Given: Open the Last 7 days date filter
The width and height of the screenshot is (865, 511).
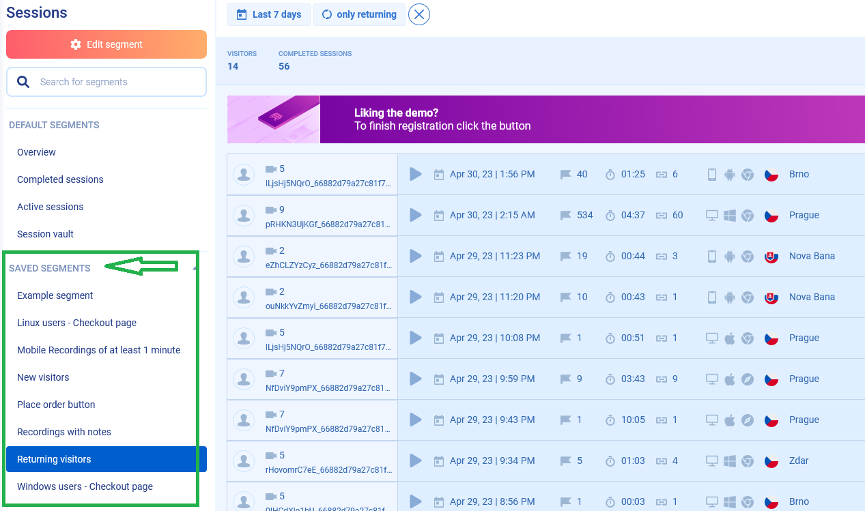Looking at the screenshot, I should (x=269, y=14).
